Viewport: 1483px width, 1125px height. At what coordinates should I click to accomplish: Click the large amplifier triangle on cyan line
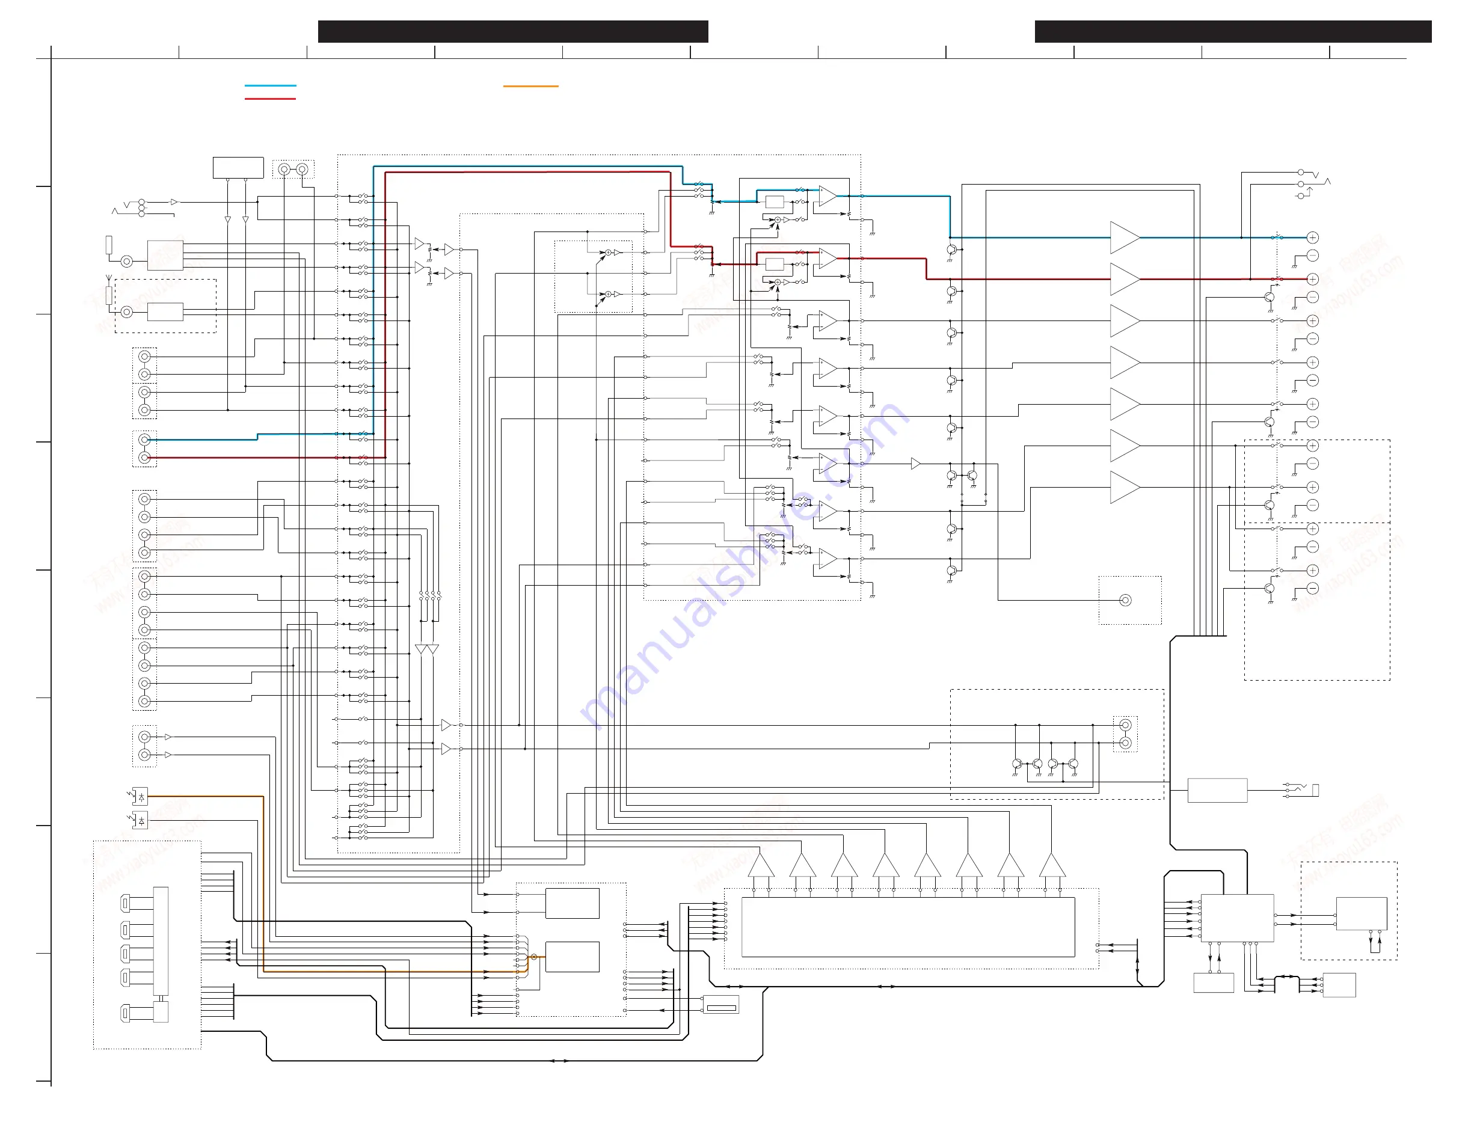click(1125, 238)
